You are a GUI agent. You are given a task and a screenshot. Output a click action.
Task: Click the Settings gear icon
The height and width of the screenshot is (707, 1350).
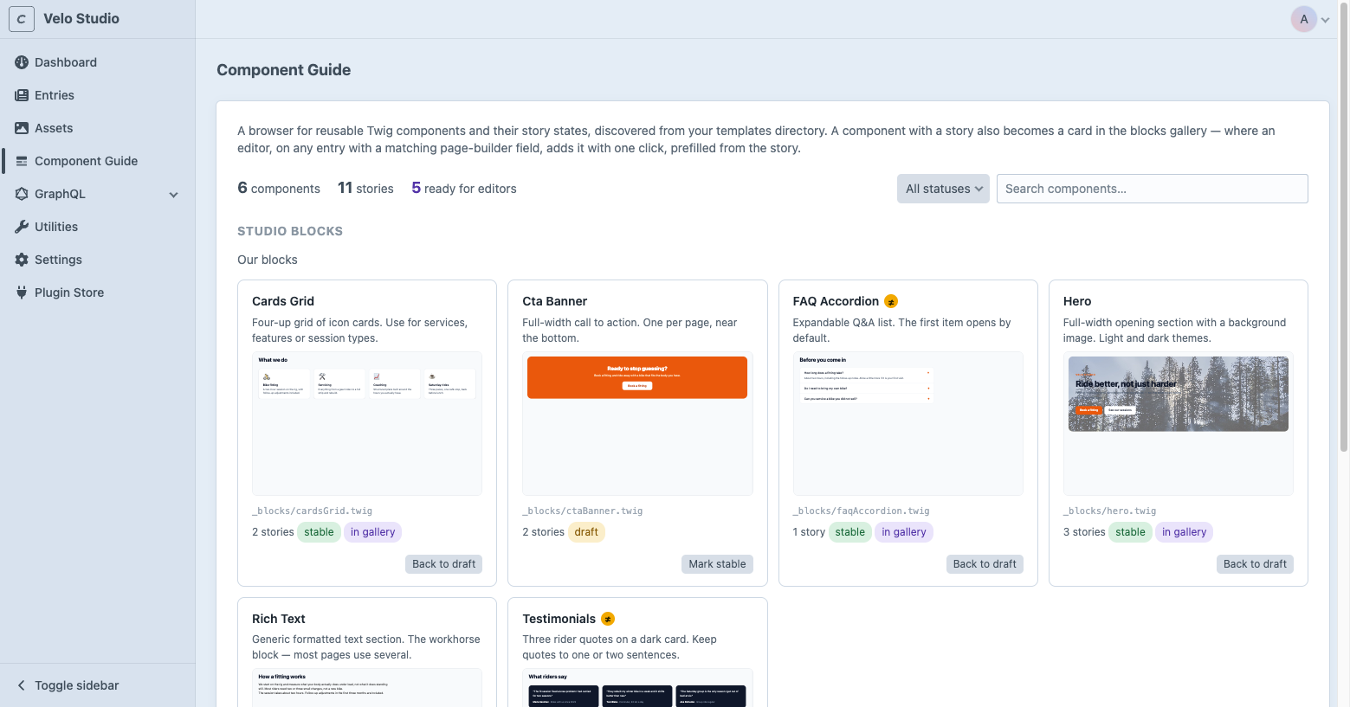tap(22, 260)
